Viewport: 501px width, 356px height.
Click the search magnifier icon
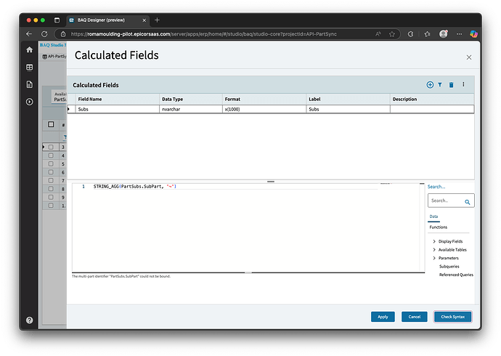pos(467,202)
